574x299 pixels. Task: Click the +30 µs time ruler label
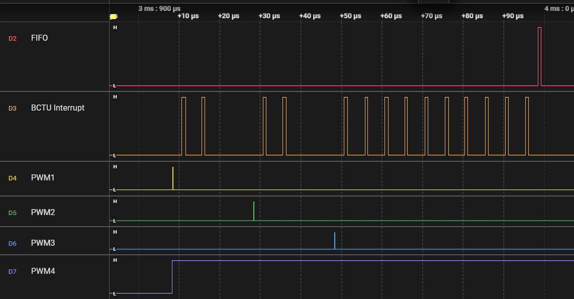(x=269, y=16)
